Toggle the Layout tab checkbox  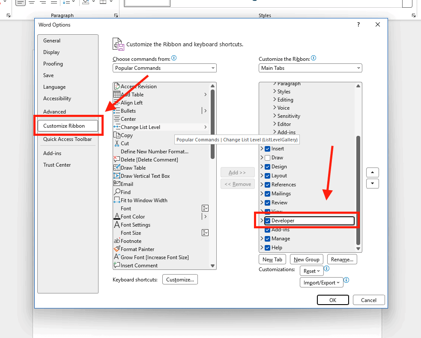267,176
